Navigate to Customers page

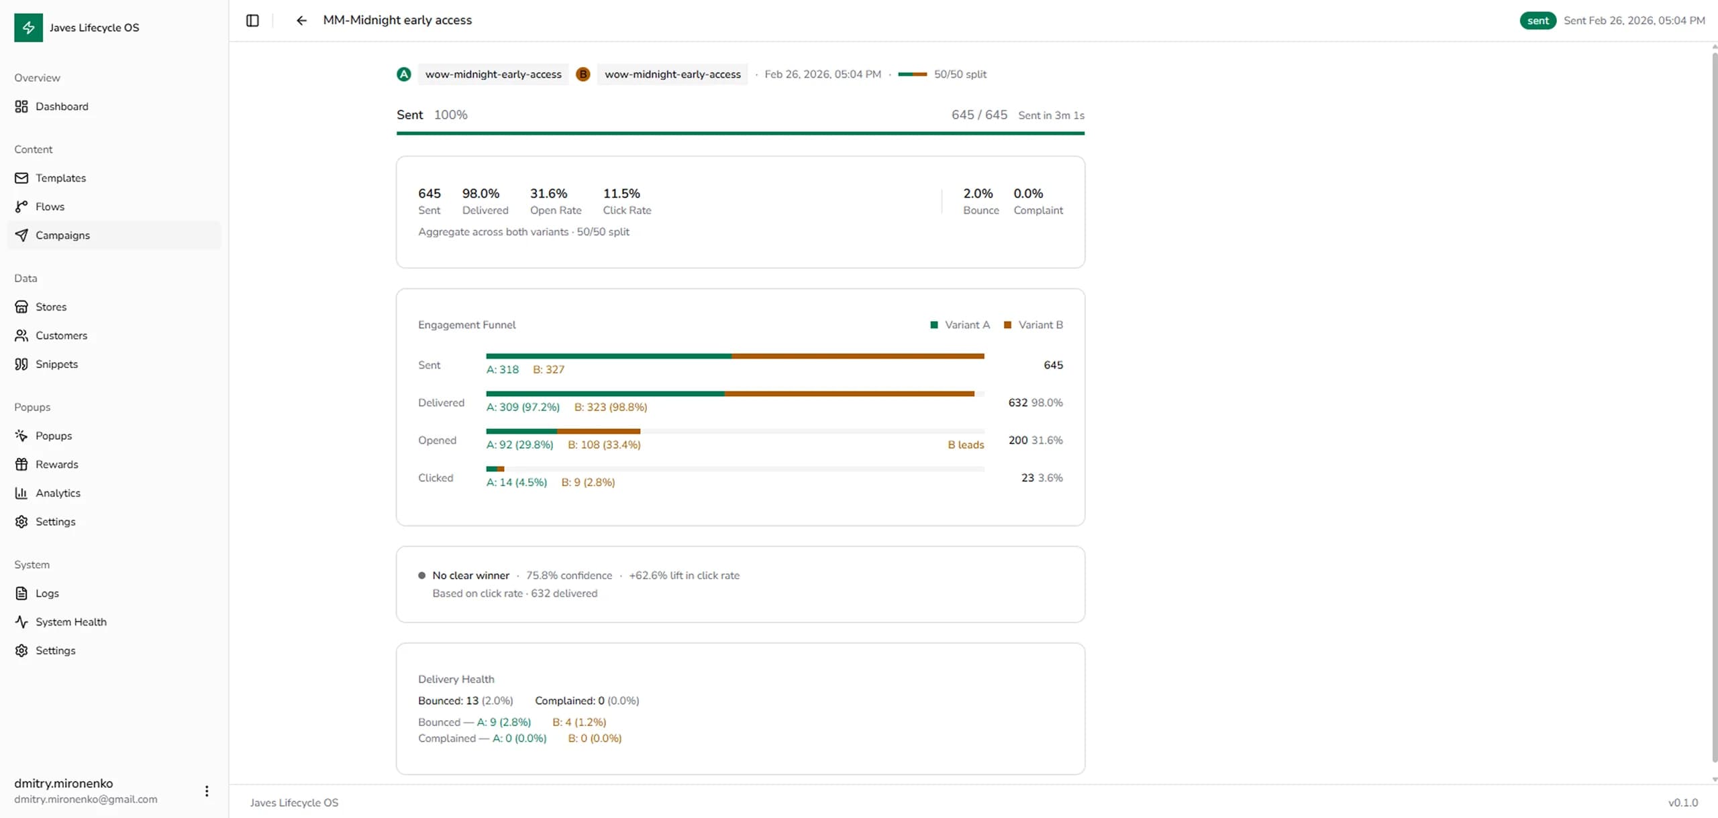(61, 335)
